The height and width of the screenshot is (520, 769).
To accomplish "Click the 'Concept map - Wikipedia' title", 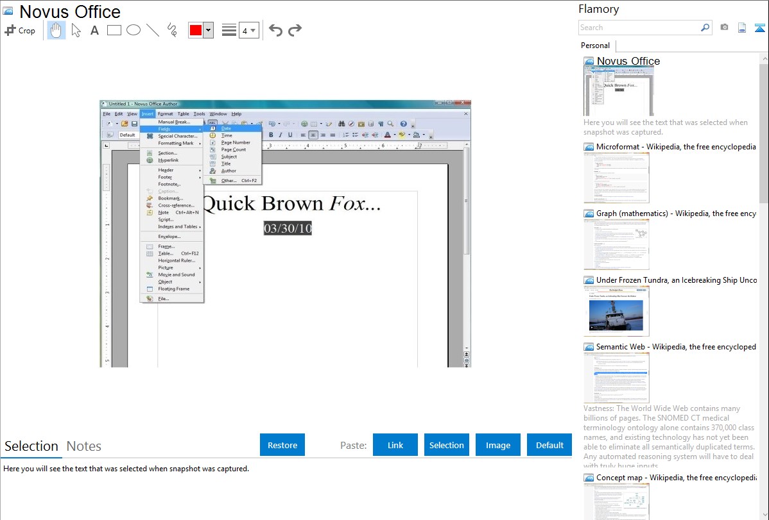I will point(676,478).
